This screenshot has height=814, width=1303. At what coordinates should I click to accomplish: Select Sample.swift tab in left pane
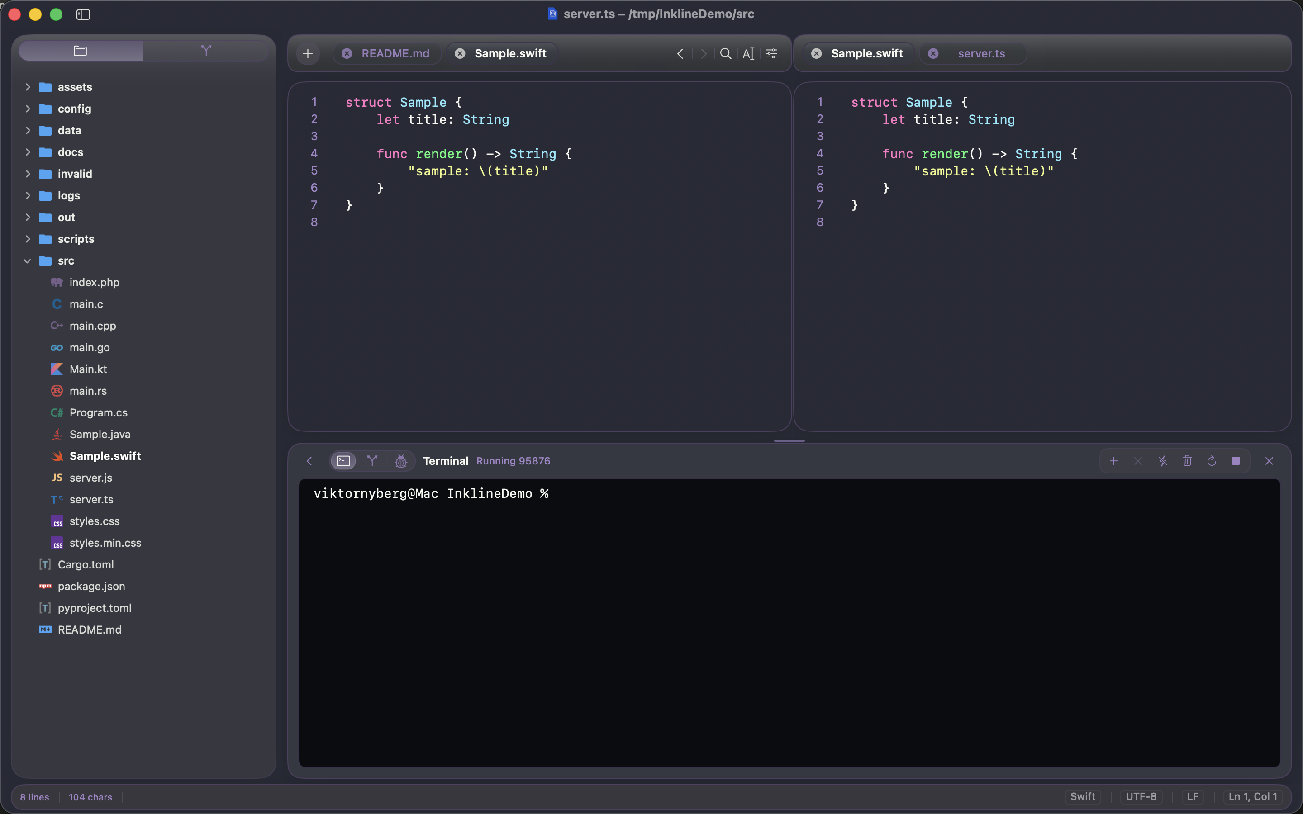click(510, 54)
